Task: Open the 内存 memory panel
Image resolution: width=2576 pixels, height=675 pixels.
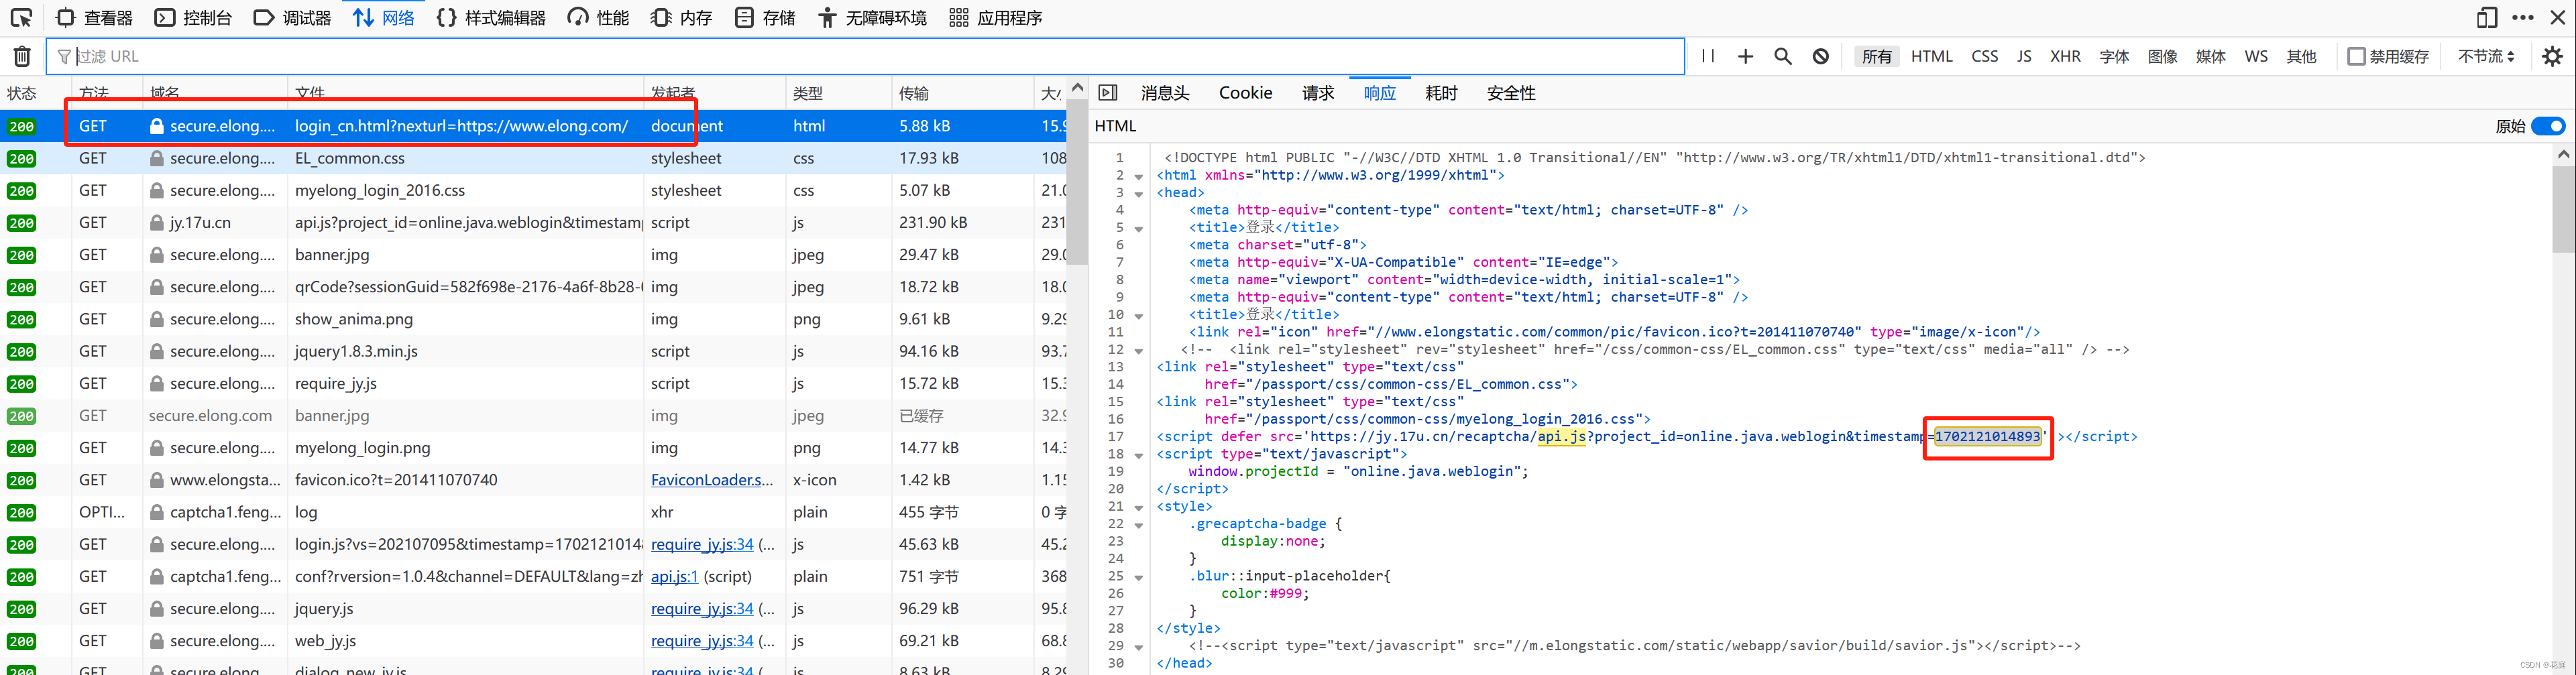Action: 682,17
